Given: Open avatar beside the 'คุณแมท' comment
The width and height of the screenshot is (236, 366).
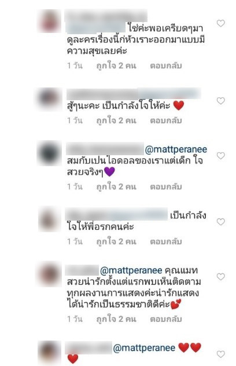Looking at the screenshot, I should point(49,274).
